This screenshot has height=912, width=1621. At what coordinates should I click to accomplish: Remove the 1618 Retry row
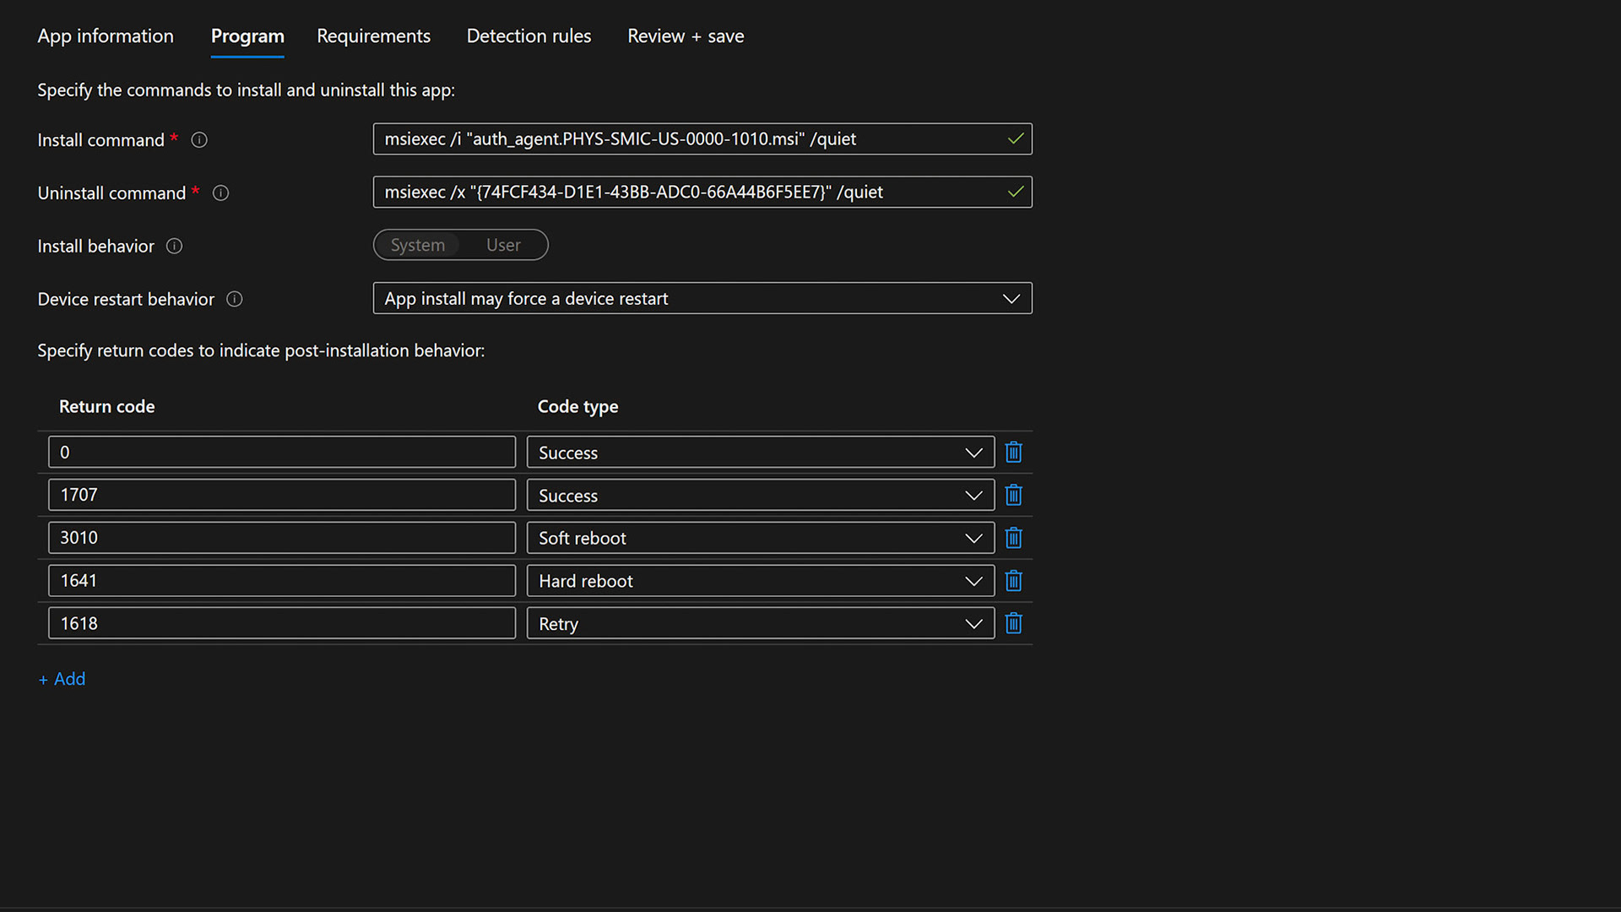pos(1013,623)
